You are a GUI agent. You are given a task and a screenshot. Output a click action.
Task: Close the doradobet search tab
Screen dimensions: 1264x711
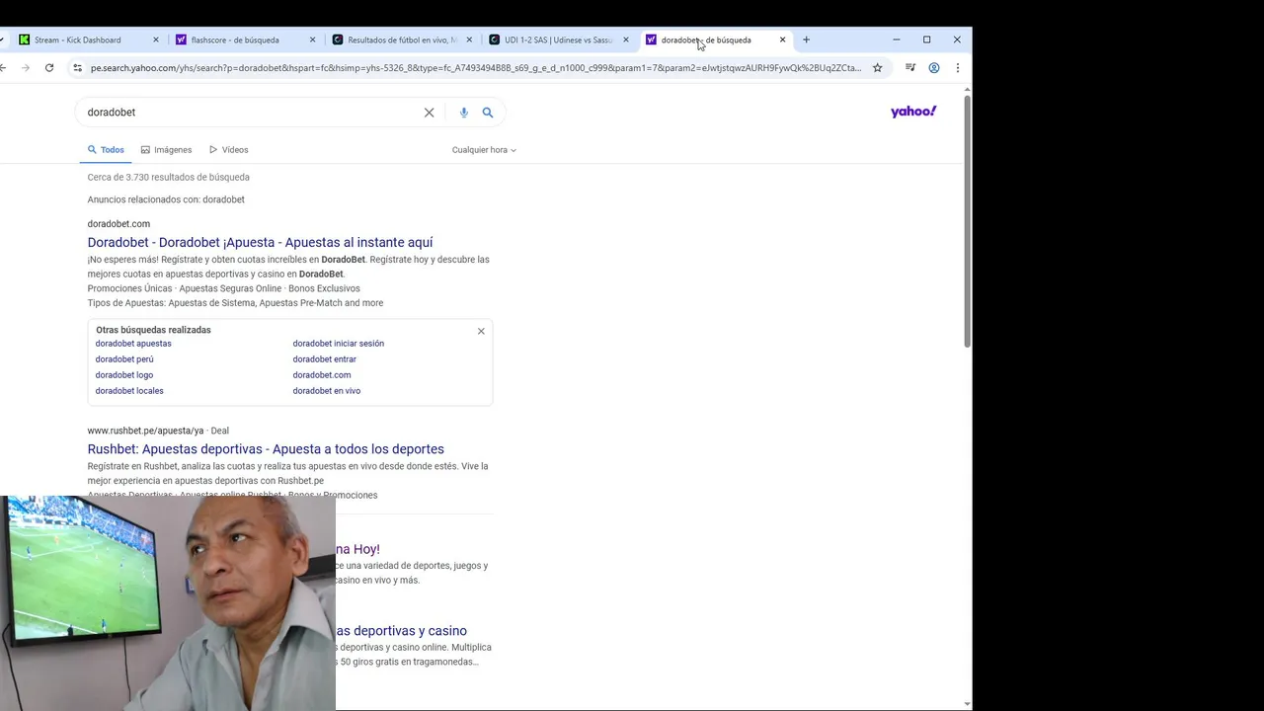click(x=782, y=39)
